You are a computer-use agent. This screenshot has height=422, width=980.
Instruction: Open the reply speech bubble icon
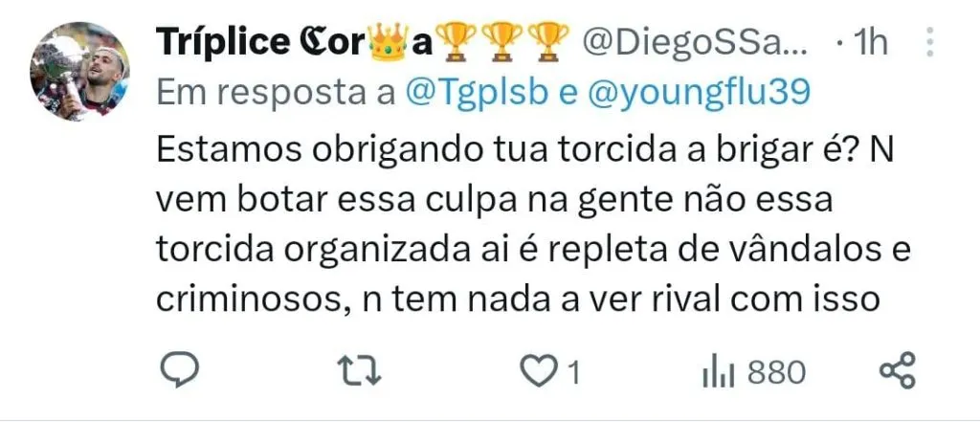point(180,370)
